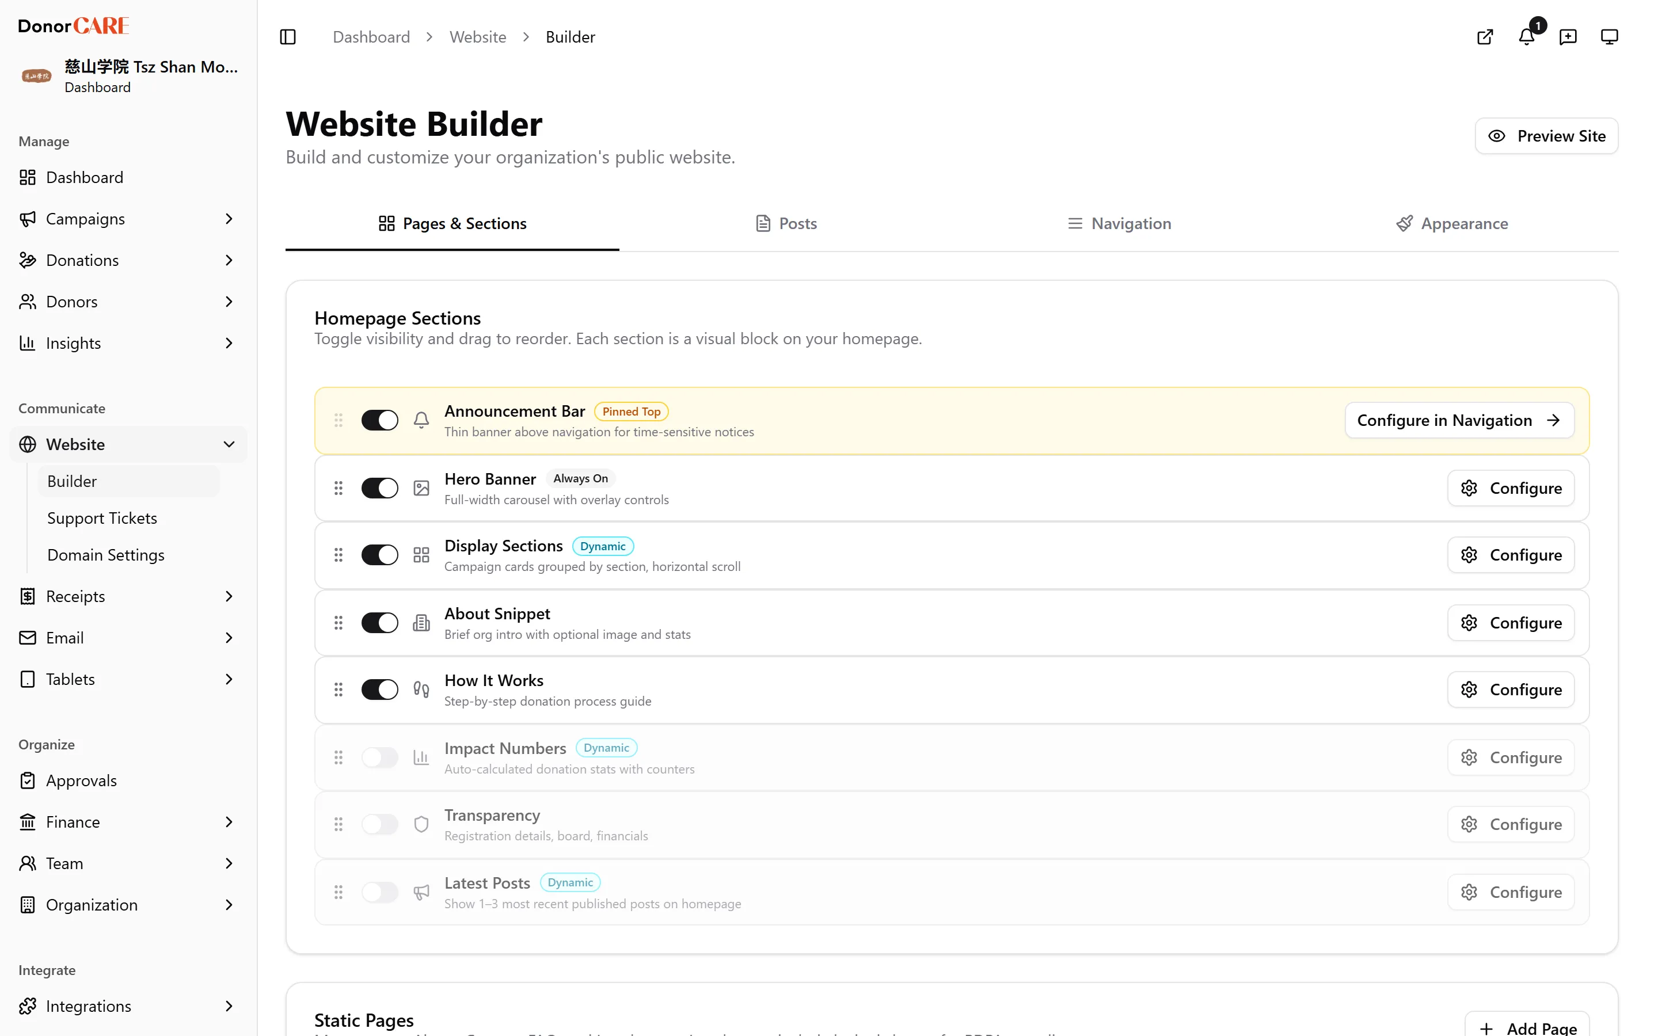
Task: Expand the Donations menu chevron
Action: coord(229,260)
